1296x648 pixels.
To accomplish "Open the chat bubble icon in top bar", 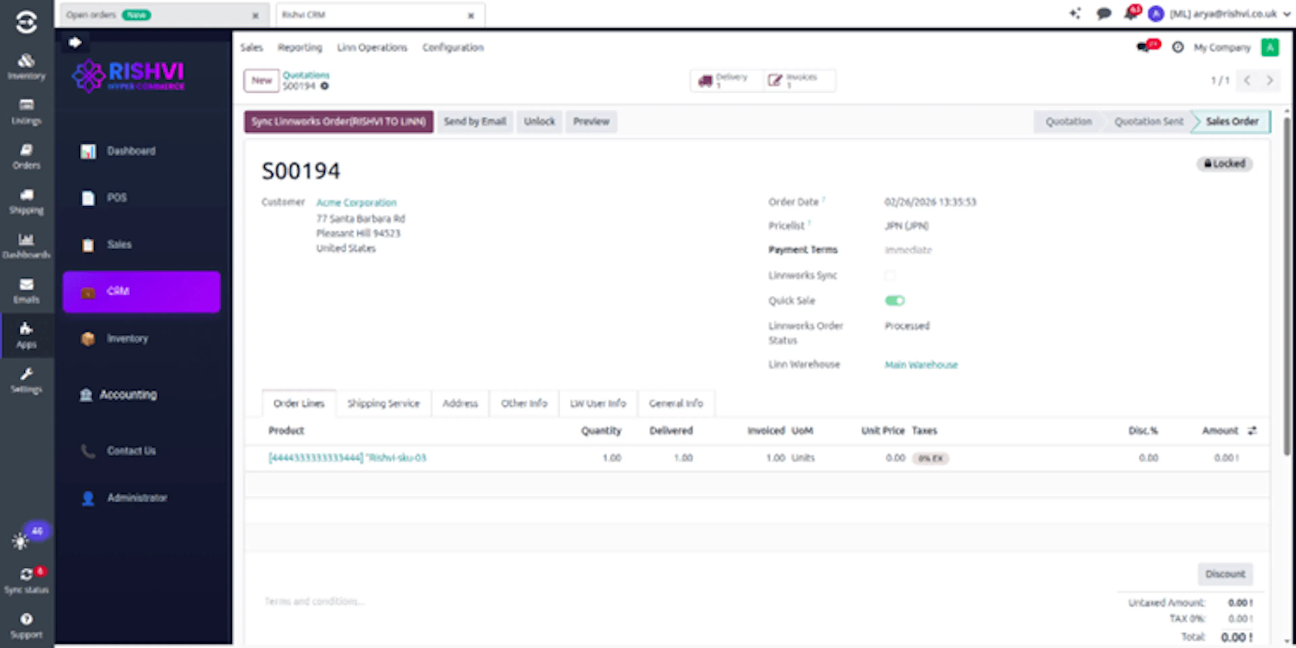I will click(1103, 13).
